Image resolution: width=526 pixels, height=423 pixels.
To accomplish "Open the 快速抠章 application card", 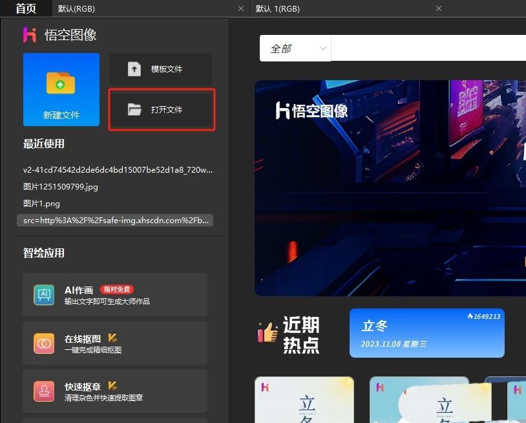I will 115,391.
